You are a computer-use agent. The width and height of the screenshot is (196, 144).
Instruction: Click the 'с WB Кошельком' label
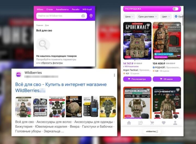tap(131, 67)
